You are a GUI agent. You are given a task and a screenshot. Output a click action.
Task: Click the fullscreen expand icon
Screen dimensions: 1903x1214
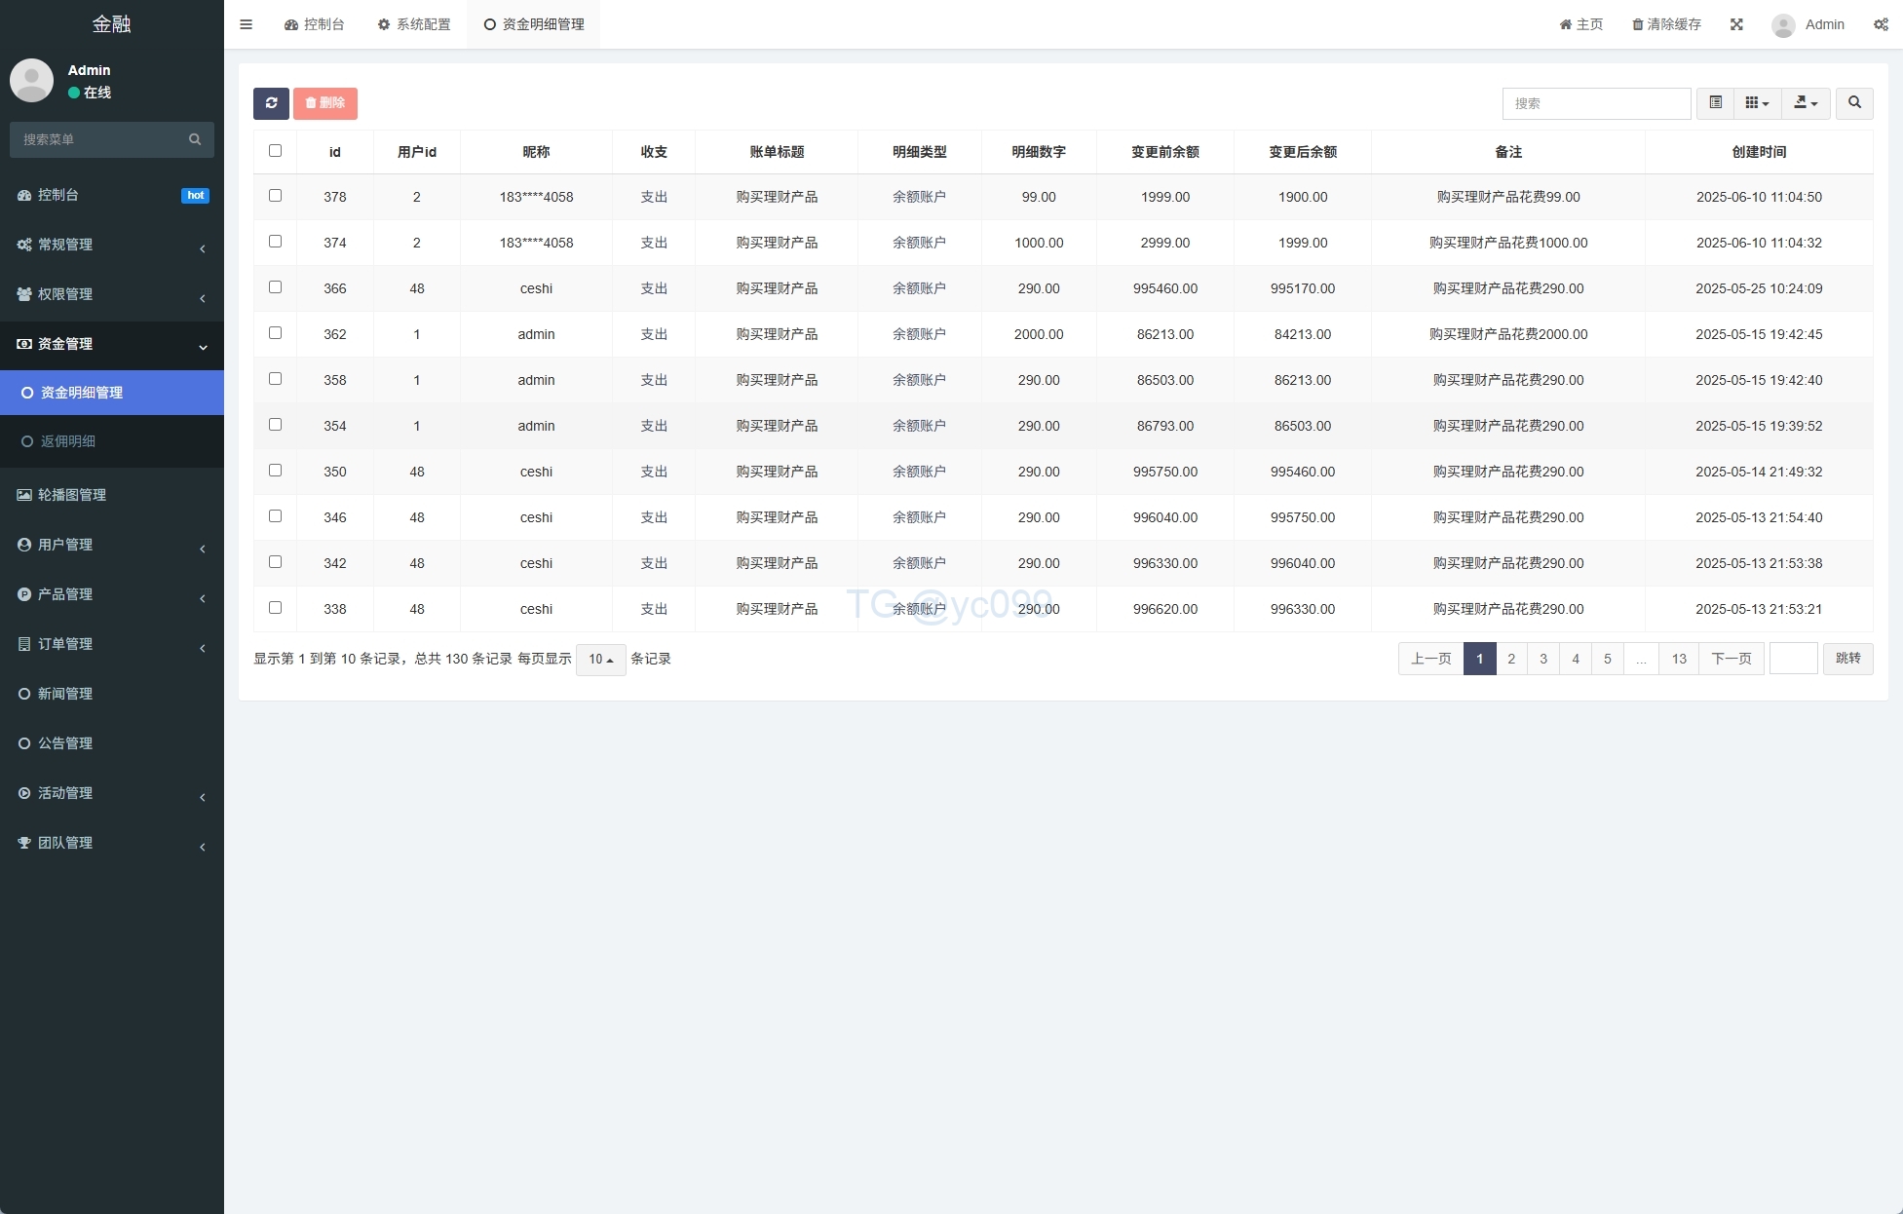(x=1736, y=24)
